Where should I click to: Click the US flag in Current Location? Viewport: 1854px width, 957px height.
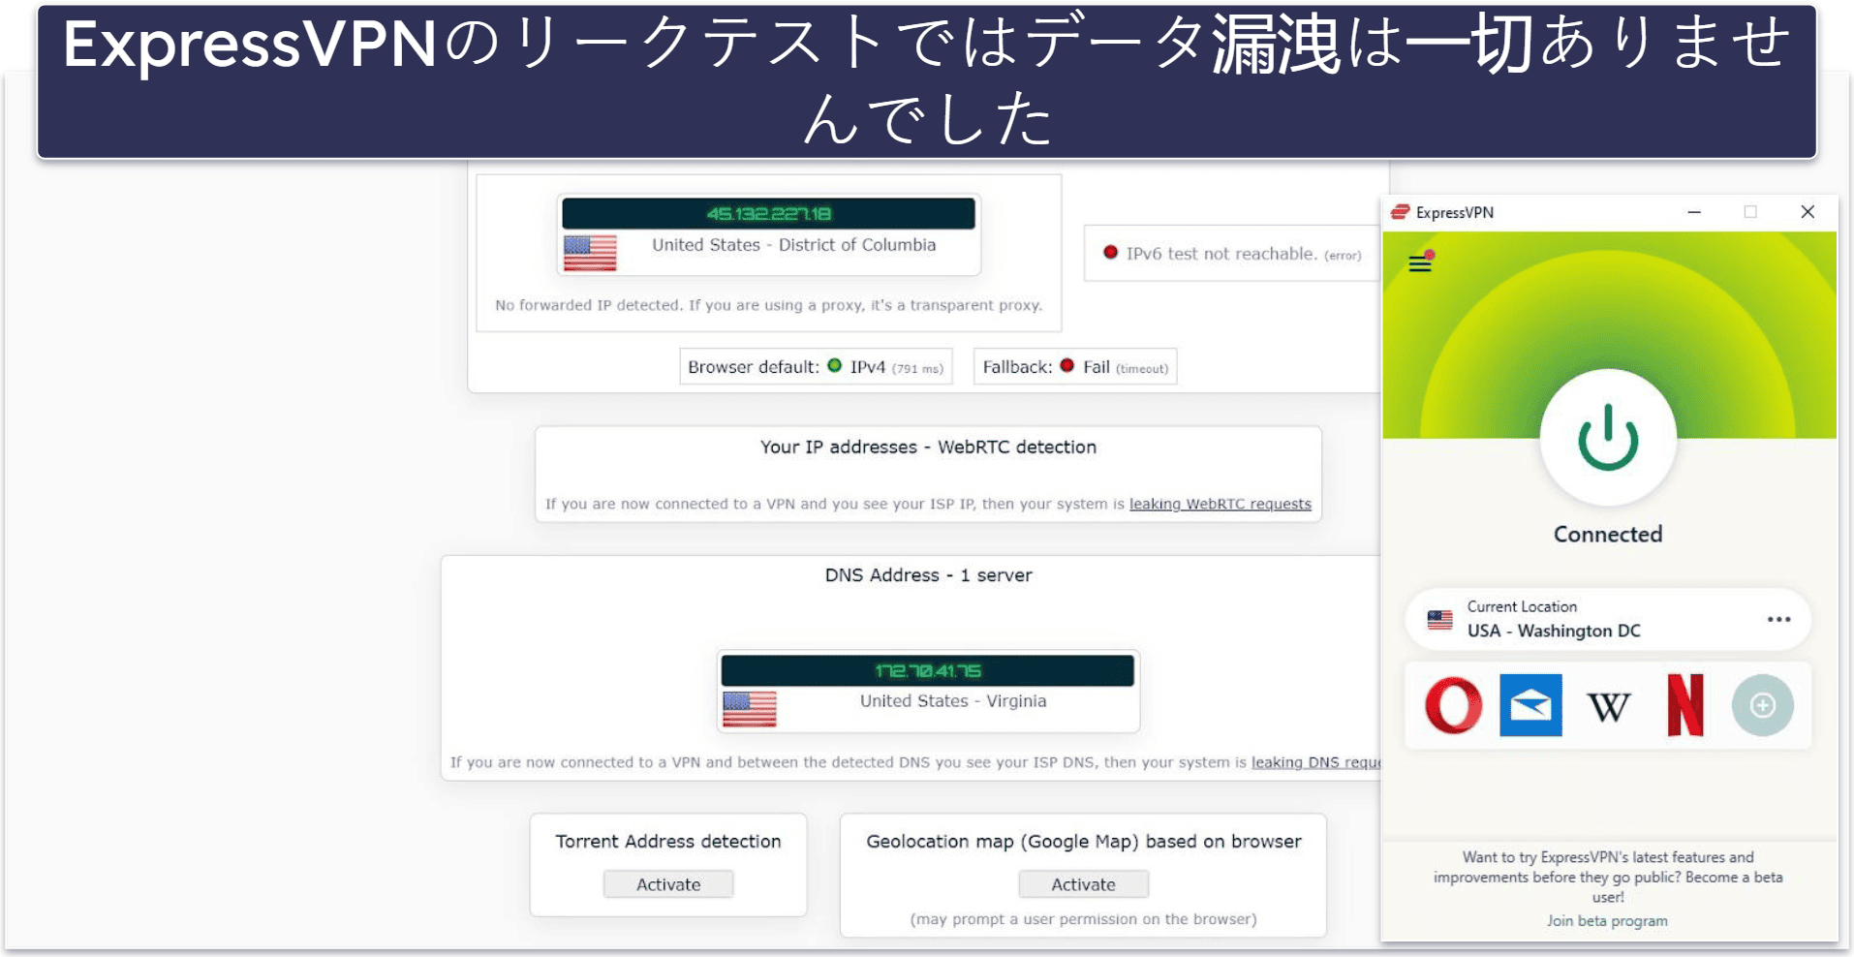point(1439,620)
